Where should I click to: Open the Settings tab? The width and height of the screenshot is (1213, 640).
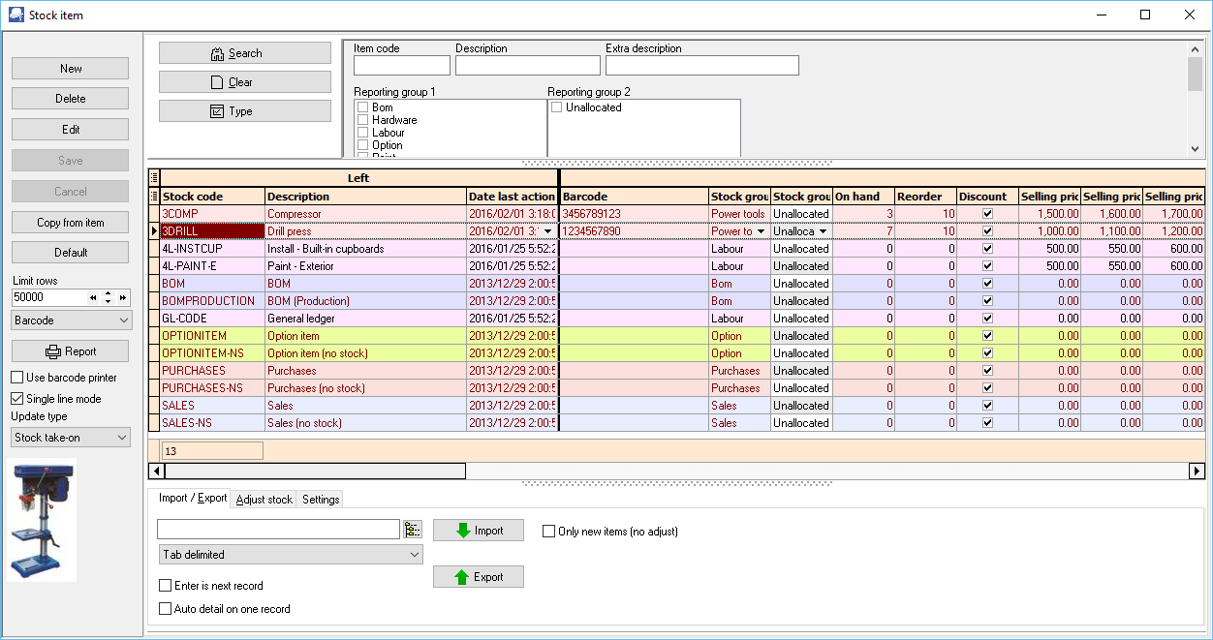[x=321, y=500]
